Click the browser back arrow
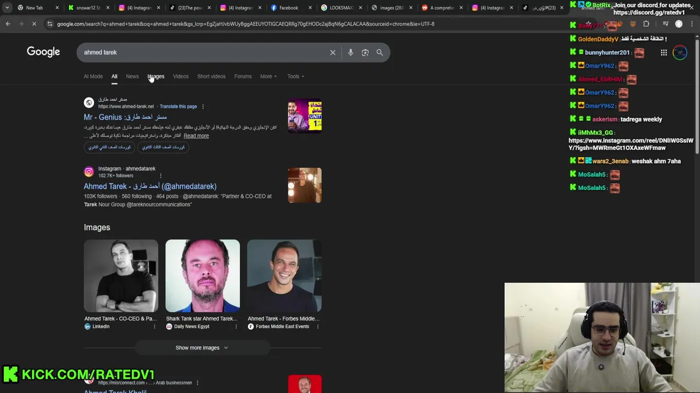Image resolution: width=700 pixels, height=393 pixels. [x=8, y=24]
